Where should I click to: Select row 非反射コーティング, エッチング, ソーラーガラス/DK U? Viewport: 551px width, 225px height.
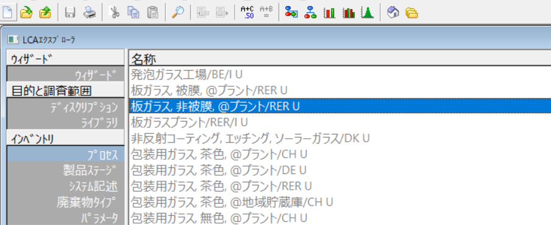tap(340, 137)
